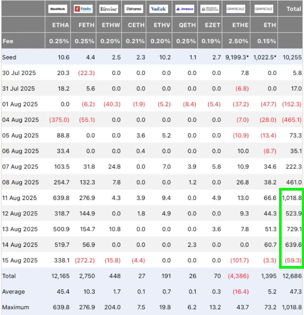Click the 9,199.3 seed value
Image resolution: width=304 pixels, height=315 pixels.
[x=237, y=57]
